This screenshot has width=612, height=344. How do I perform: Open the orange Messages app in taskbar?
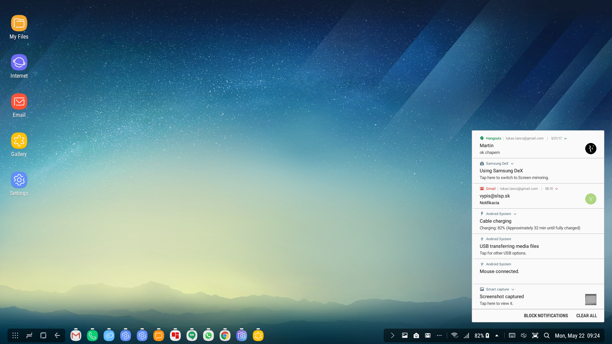159,335
